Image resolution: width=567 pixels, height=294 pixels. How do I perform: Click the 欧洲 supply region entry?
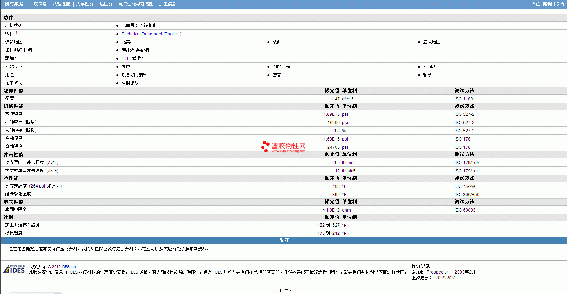pos(277,42)
